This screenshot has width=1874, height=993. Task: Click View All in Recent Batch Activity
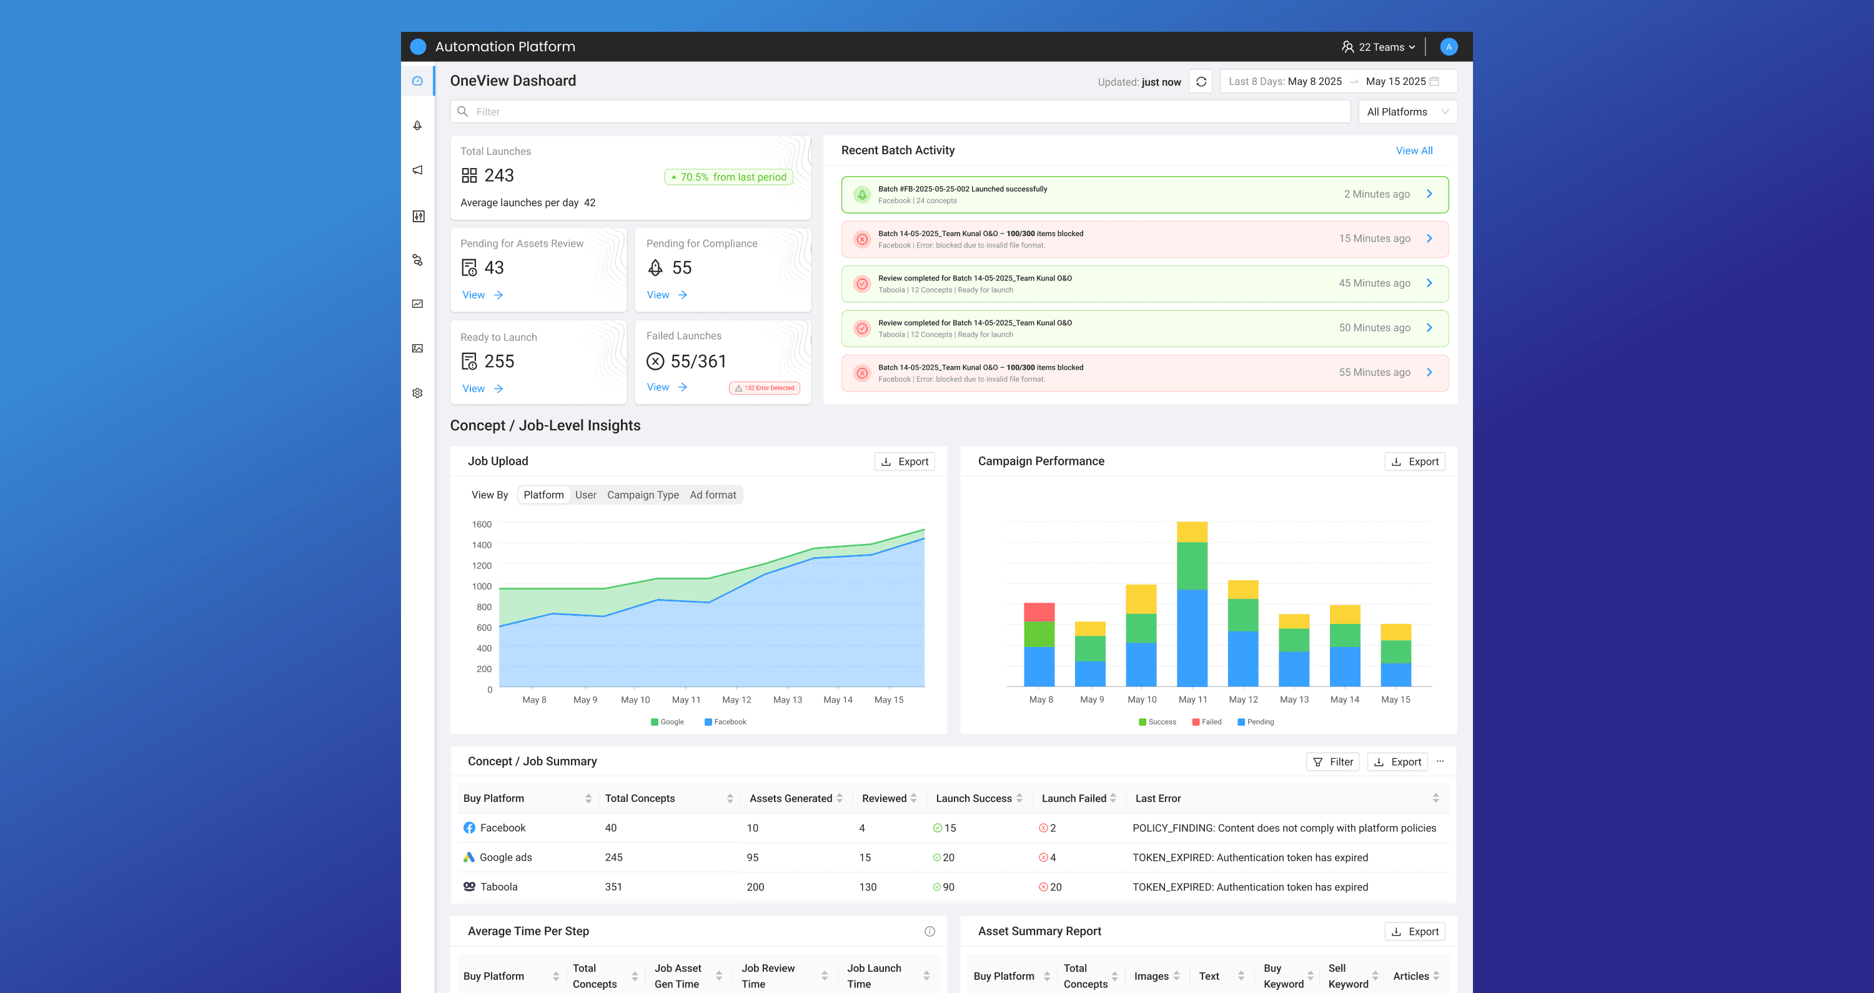click(1414, 151)
